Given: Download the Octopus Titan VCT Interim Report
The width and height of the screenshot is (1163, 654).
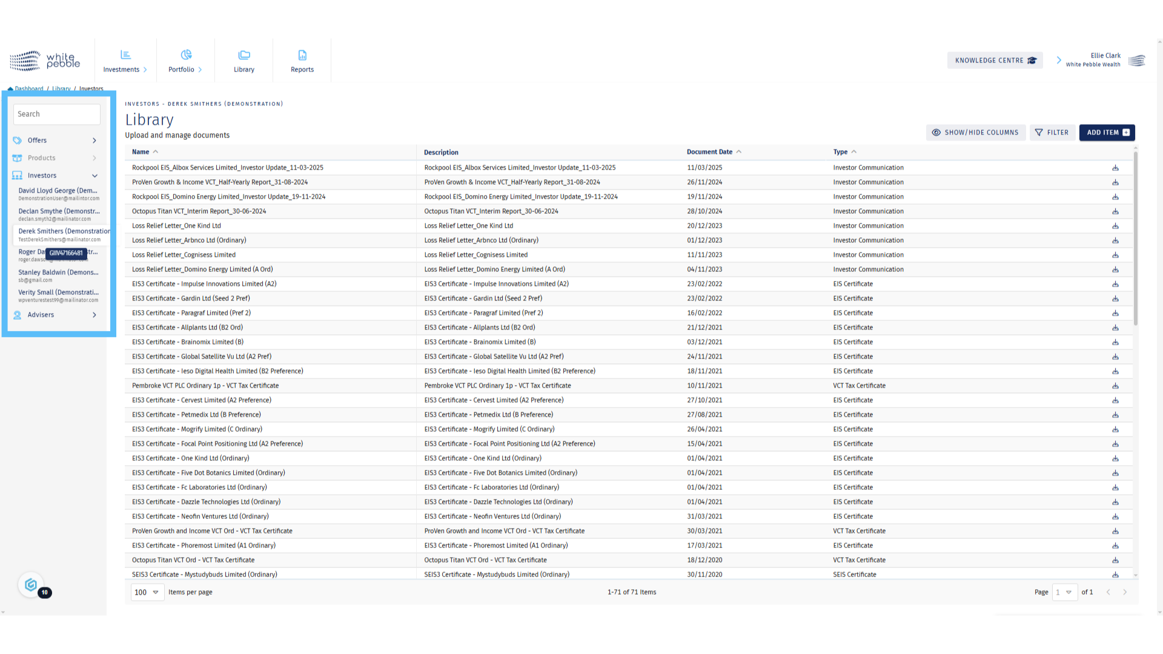Looking at the screenshot, I should click(x=1115, y=211).
